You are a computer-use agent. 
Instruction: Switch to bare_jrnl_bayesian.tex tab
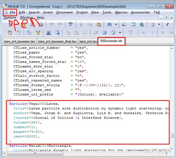tap(20, 42)
